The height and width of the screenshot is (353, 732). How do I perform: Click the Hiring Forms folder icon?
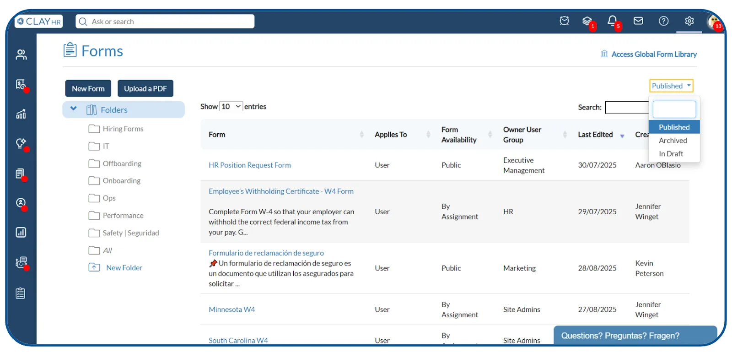click(x=94, y=129)
